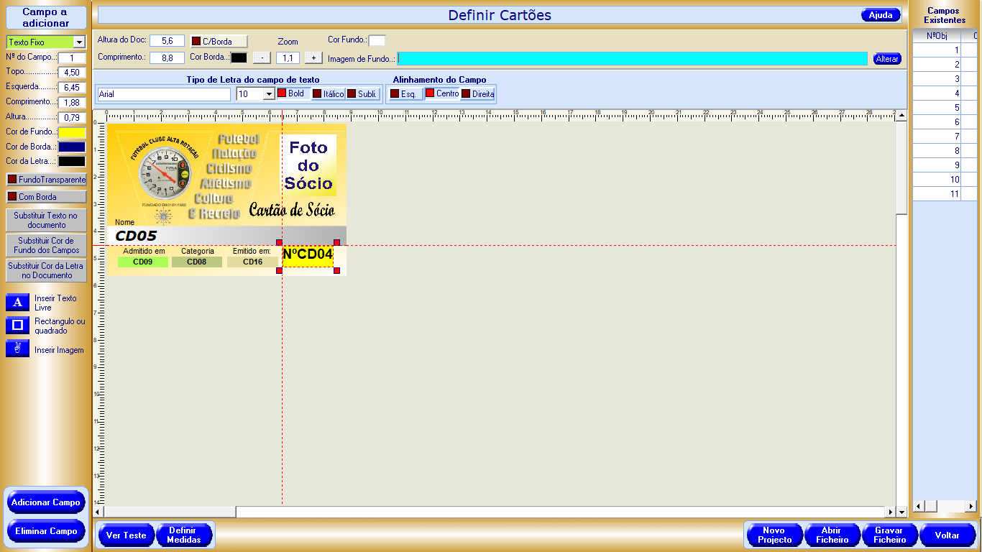Toggle Bold font style
982x552 pixels.
pyautogui.click(x=292, y=93)
